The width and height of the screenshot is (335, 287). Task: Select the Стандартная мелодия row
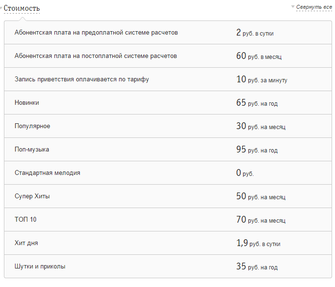(x=48, y=173)
